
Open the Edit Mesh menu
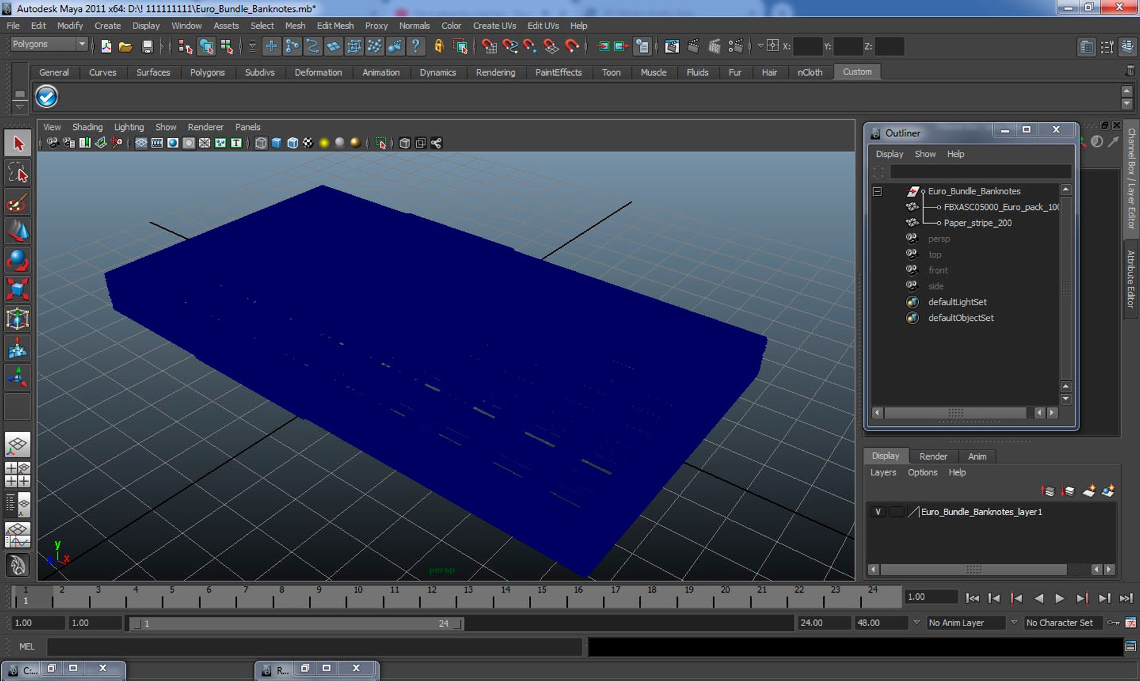pos(335,26)
